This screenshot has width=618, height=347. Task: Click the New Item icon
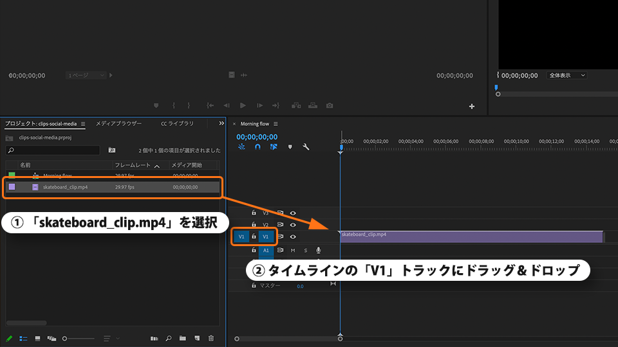coord(197,339)
